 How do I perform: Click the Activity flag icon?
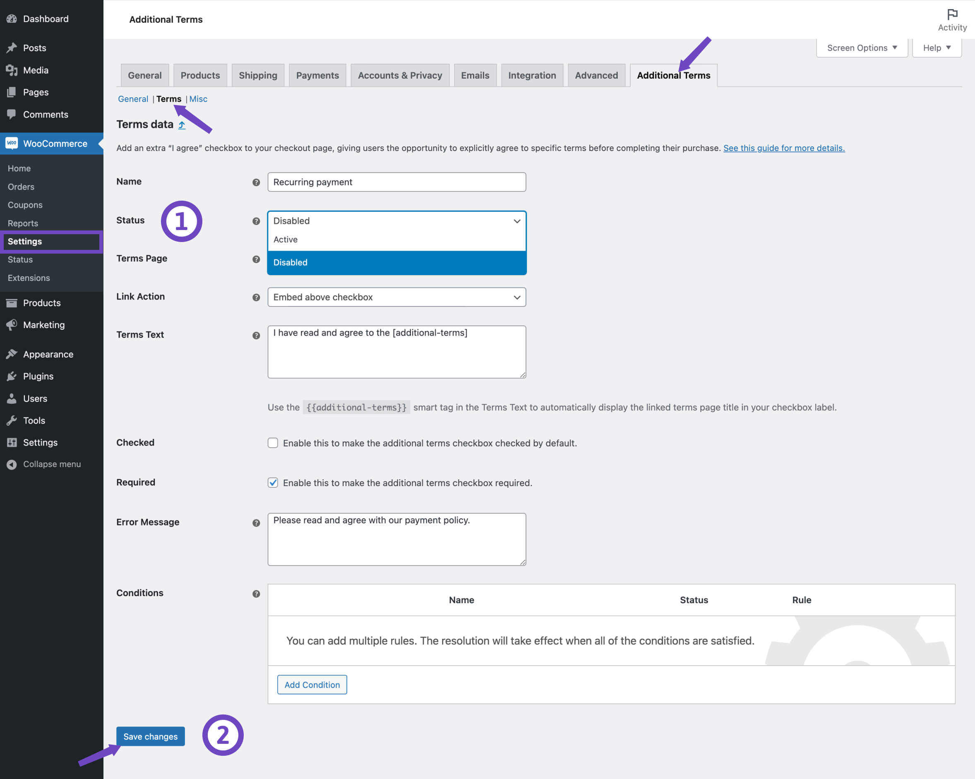[x=952, y=15]
